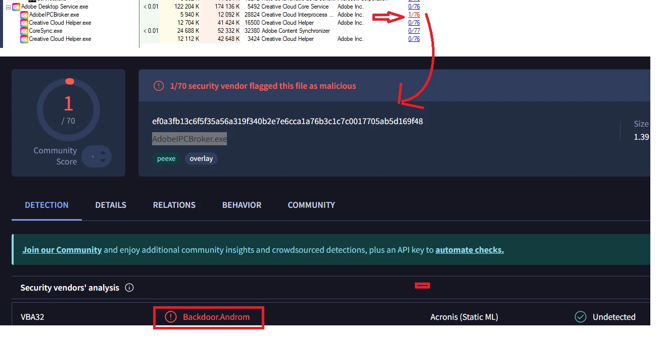Viewport: 668px width, 340px height.
Task: Click the Size label in file summary
Action: (641, 124)
